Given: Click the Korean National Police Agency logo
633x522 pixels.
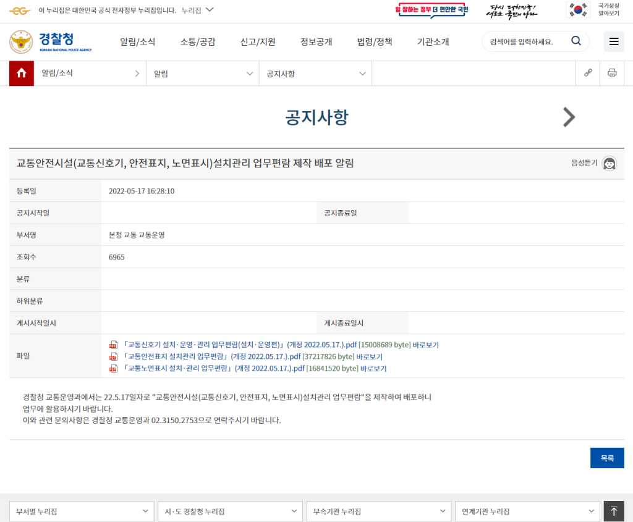Looking at the screenshot, I should click(51, 42).
